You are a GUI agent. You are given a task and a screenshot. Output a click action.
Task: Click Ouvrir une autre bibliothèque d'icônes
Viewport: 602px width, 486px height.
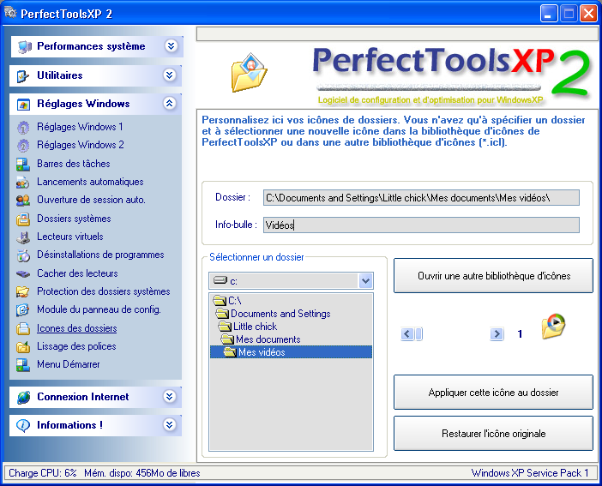pos(493,276)
